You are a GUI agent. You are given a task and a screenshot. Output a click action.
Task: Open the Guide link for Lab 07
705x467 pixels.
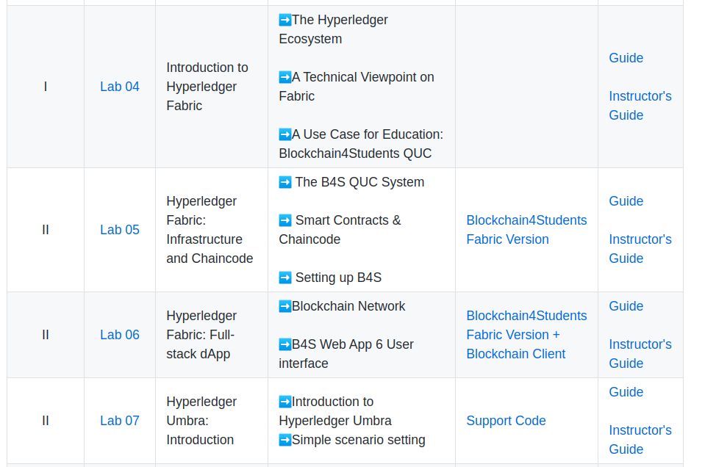coord(626,392)
